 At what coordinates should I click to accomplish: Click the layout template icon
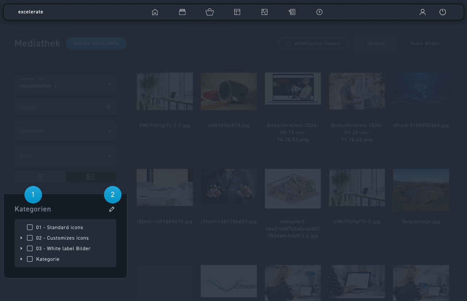point(237,12)
